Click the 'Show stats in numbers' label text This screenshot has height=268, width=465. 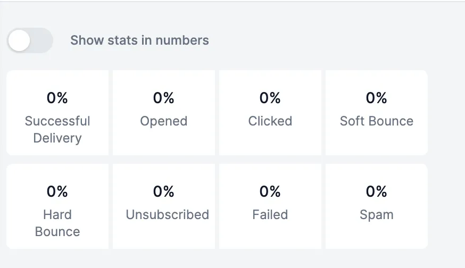(x=139, y=40)
